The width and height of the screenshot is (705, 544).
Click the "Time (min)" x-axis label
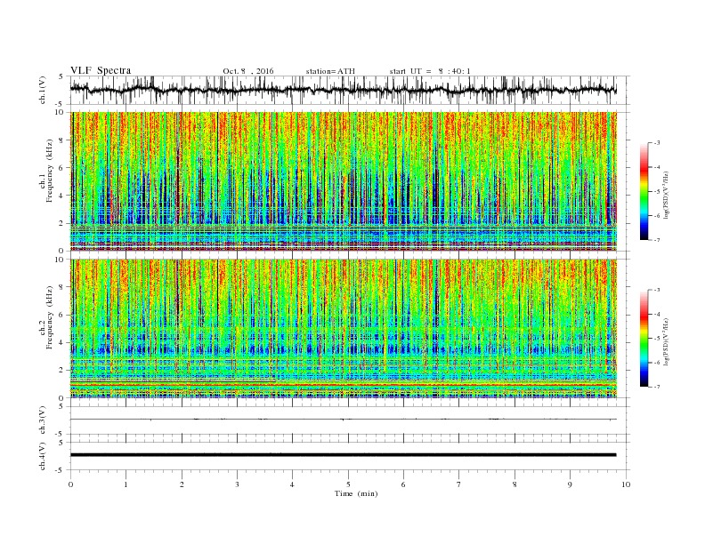pyautogui.click(x=356, y=493)
